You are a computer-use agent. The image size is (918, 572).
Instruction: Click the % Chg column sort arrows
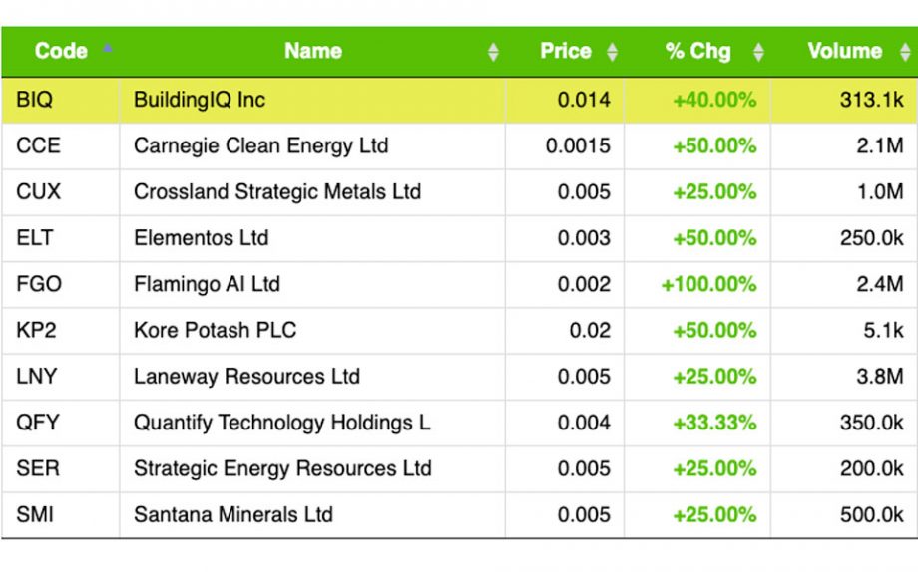pyautogui.click(x=758, y=52)
